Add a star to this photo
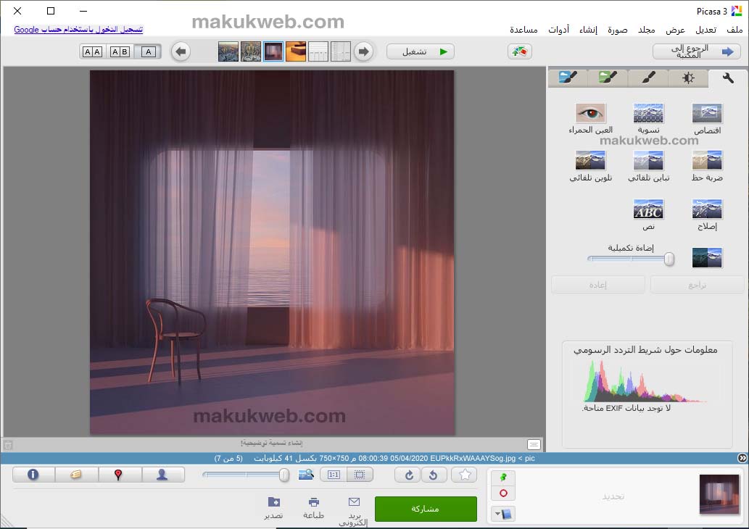 point(464,475)
